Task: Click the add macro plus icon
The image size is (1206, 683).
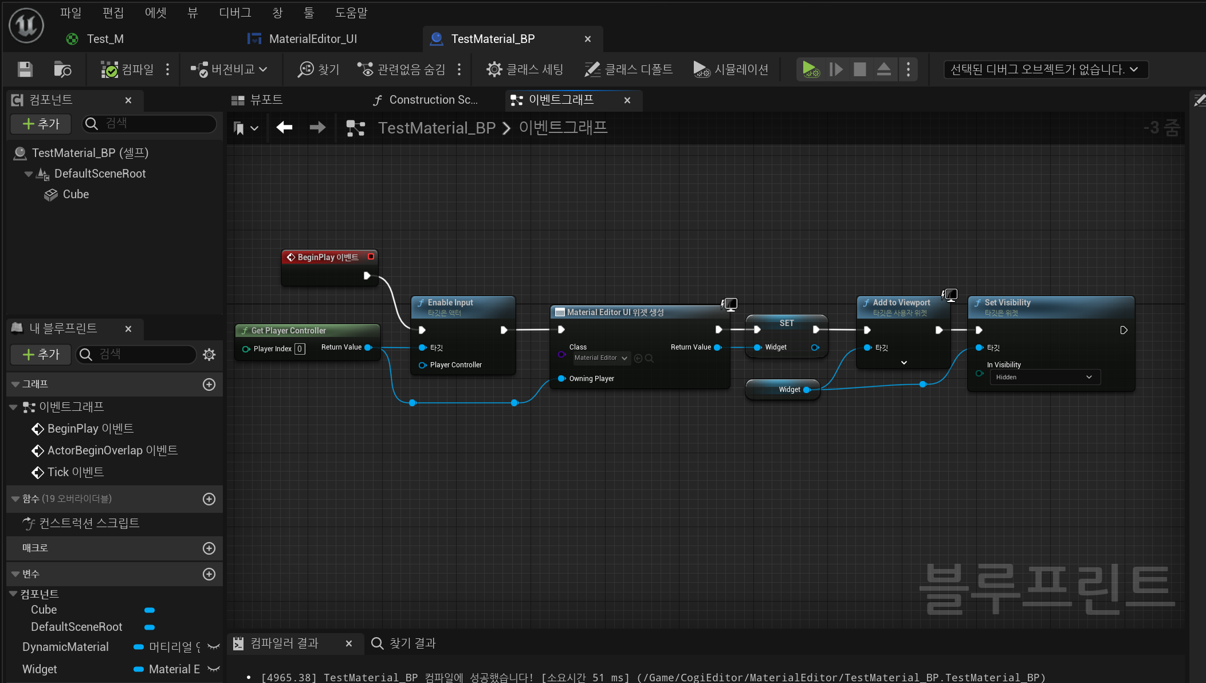Action: tap(209, 548)
